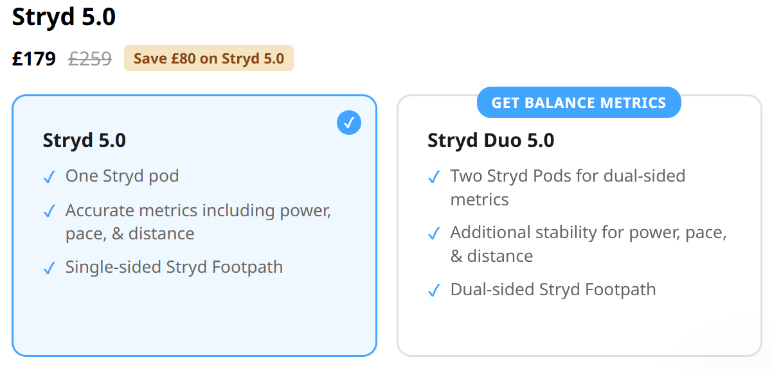Viewport: 772px width, 369px height.
Task: Click the crossed-out £259 original price
Action: (90, 59)
